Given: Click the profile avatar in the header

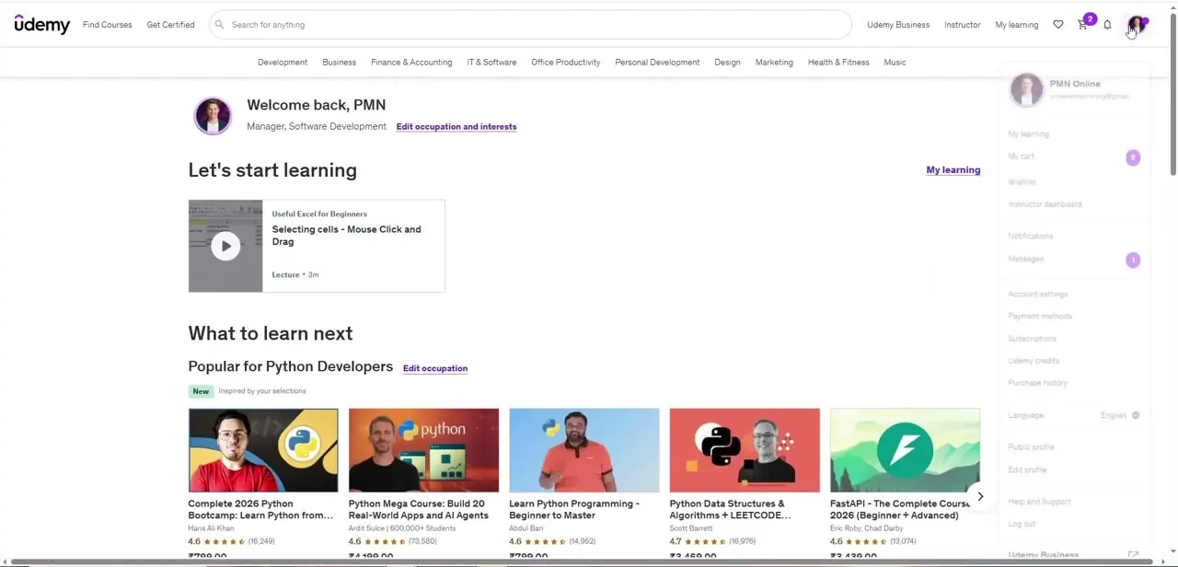Looking at the screenshot, I should click(1137, 25).
